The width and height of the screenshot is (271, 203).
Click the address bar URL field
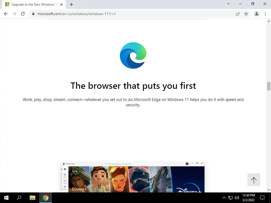click(x=133, y=14)
